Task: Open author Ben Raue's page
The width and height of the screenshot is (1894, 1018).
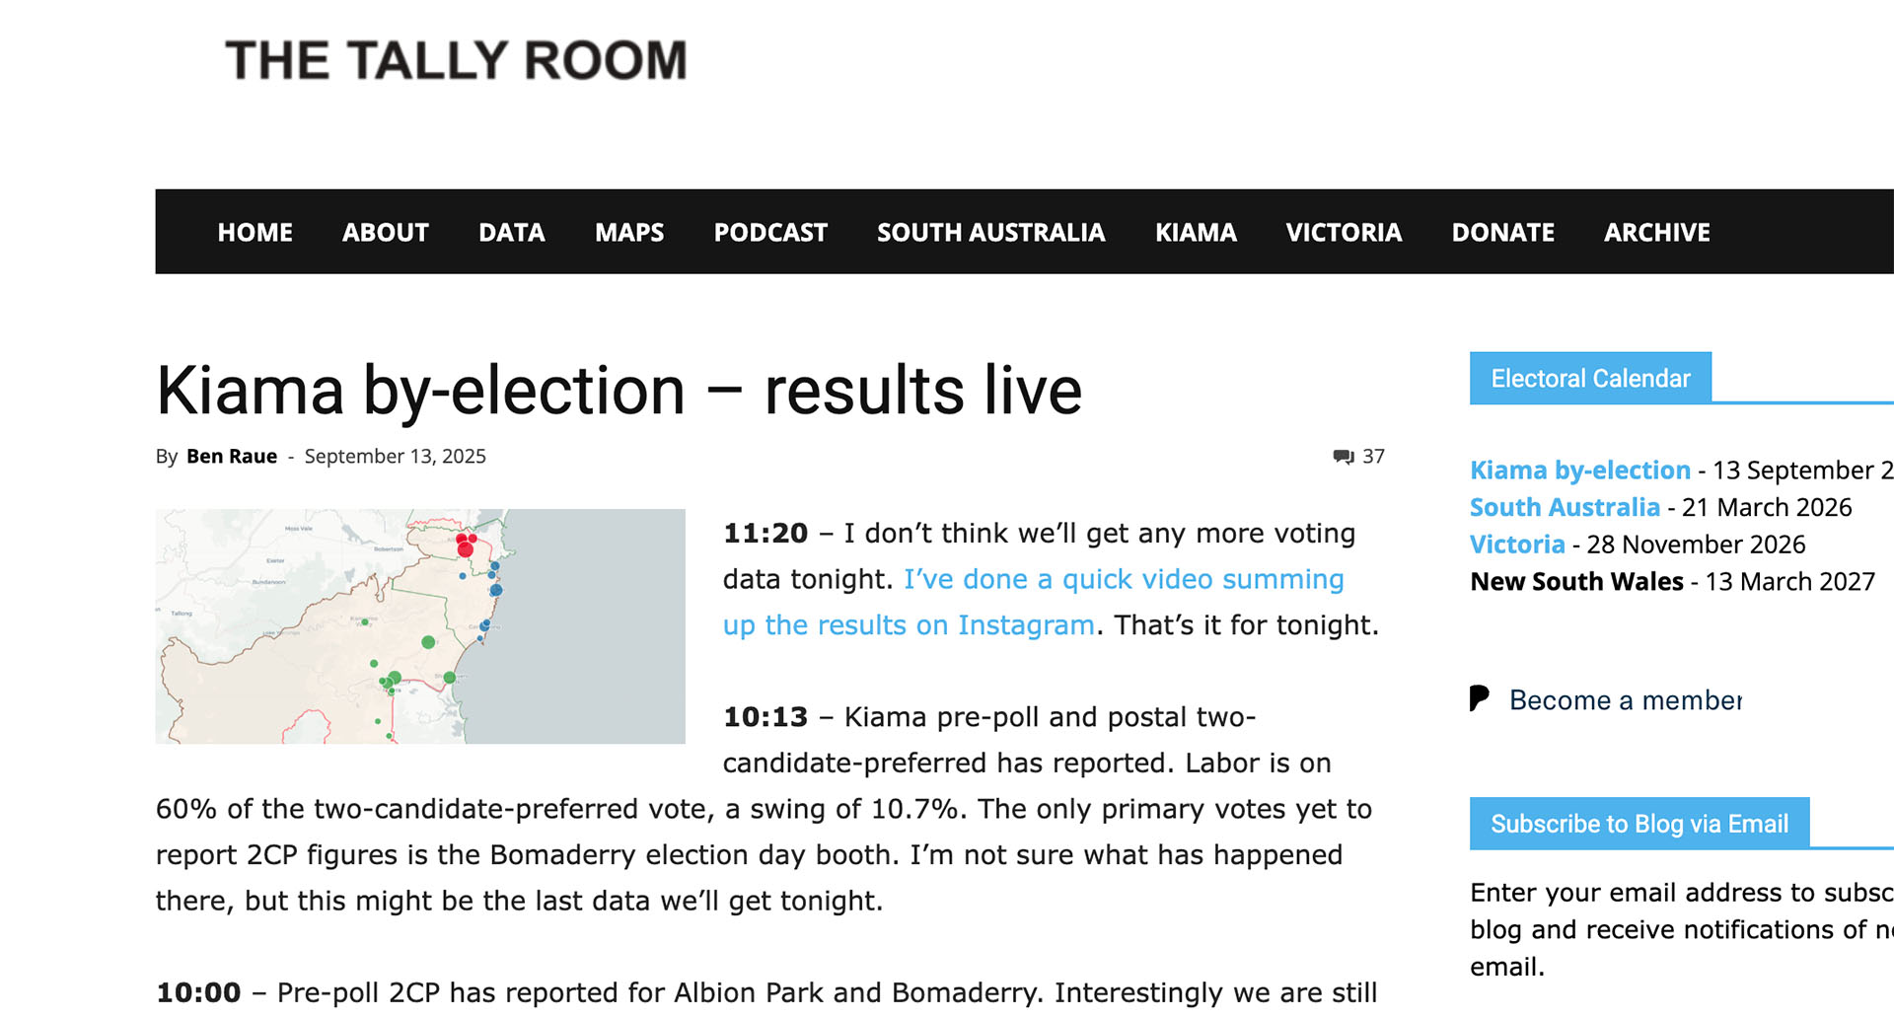Action: [232, 457]
